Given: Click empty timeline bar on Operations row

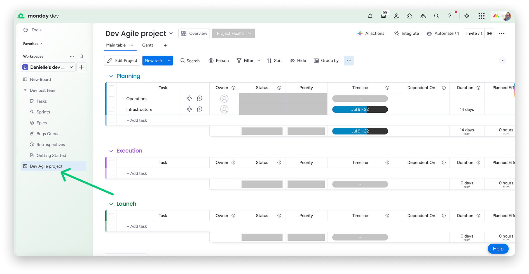Looking at the screenshot, I should tap(360, 99).
